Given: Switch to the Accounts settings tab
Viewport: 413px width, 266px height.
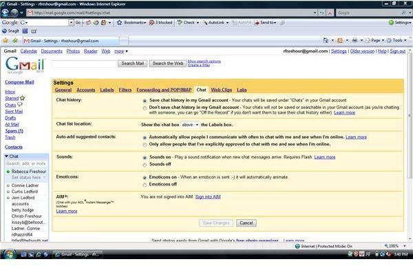Looking at the screenshot, I should point(85,90).
